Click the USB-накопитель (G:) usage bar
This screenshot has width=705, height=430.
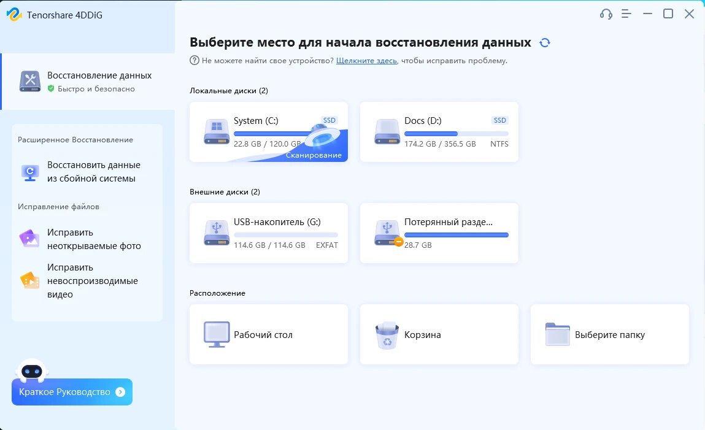pyautogui.click(x=285, y=235)
